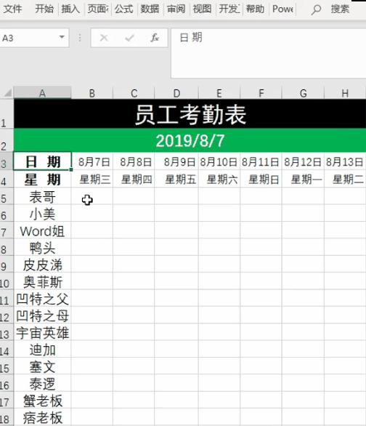Select the 星期日 cell
This screenshot has height=426, width=366.
point(261,179)
